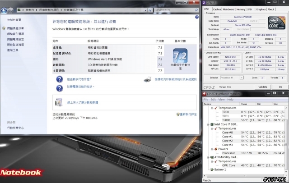The width and height of the screenshot is (289, 183).
Task: Click the Powers node icon in Hardware Monitor
Action: 216,149
